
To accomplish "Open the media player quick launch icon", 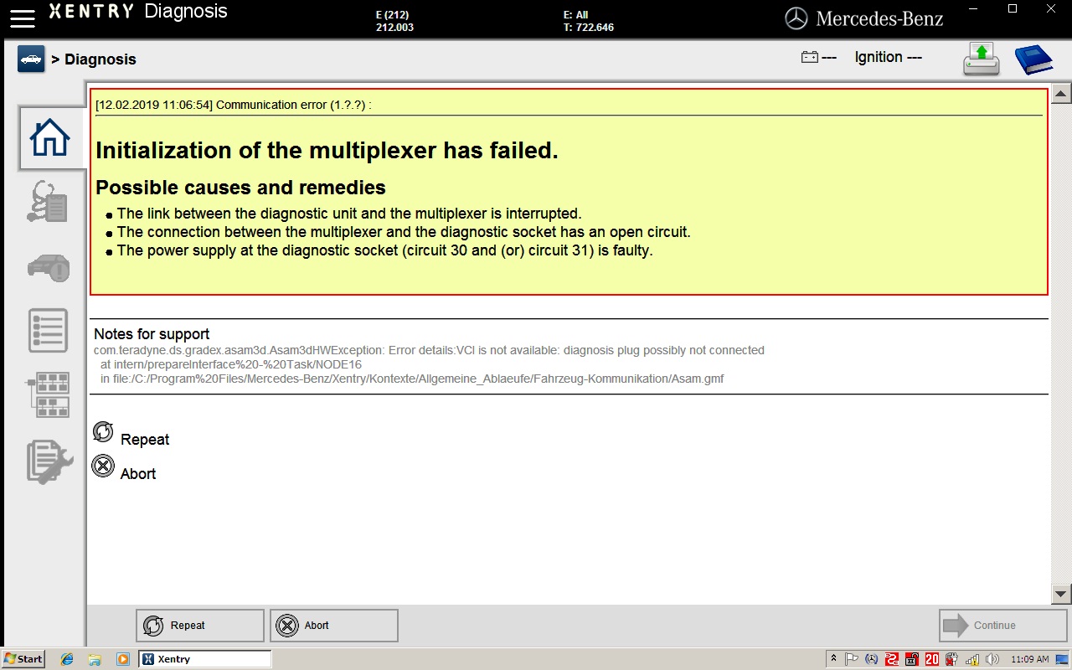I will (x=122, y=659).
